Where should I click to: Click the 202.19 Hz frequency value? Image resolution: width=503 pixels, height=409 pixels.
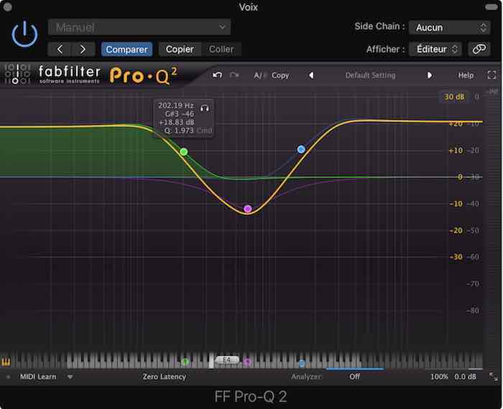176,105
